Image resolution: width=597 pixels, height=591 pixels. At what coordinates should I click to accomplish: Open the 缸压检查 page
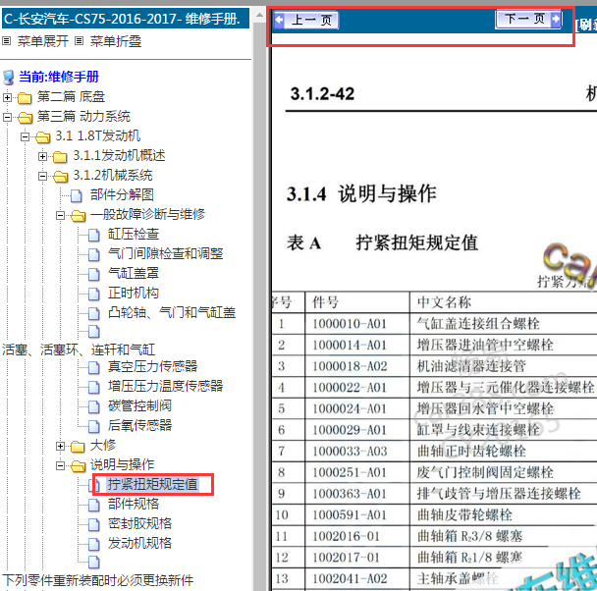tap(134, 234)
